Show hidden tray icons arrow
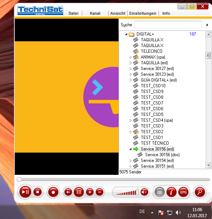Screen dimensions: 212x219 pos(152,213)
